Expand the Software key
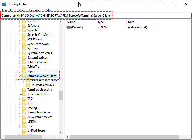Image resolution: width=192 pixels, height=140 pixels. coord(20,26)
